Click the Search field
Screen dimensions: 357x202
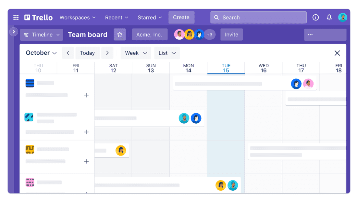click(x=258, y=18)
